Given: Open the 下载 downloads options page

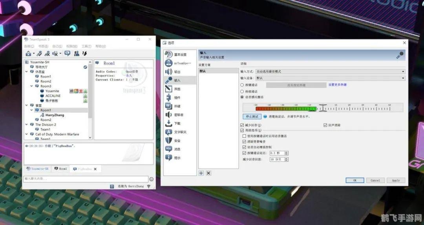Looking at the screenshot, I should click(180, 123).
